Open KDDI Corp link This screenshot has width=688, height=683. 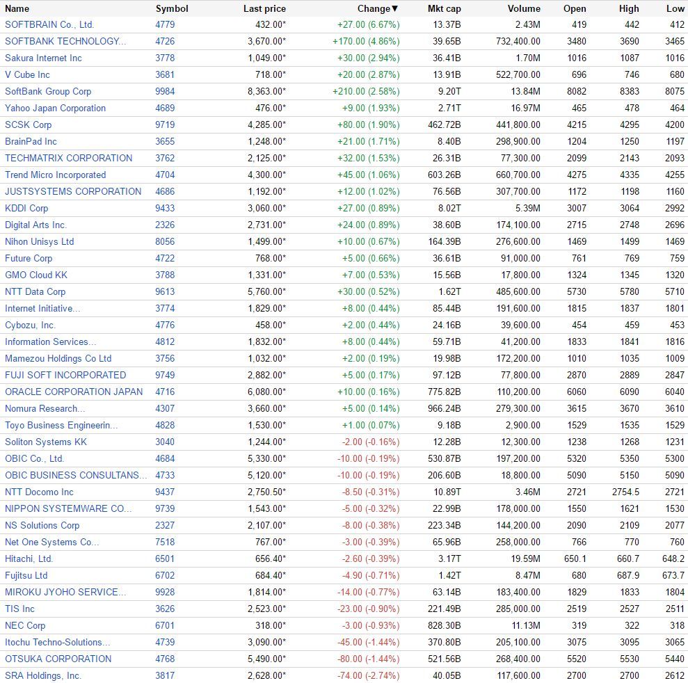pos(26,208)
